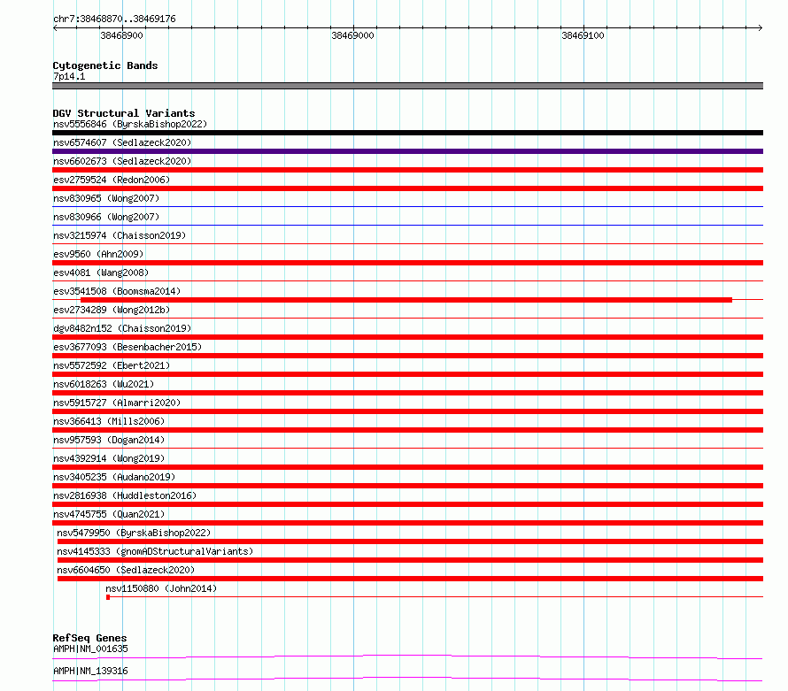
Task: Click ruler position 38469100
Action: tap(583, 35)
